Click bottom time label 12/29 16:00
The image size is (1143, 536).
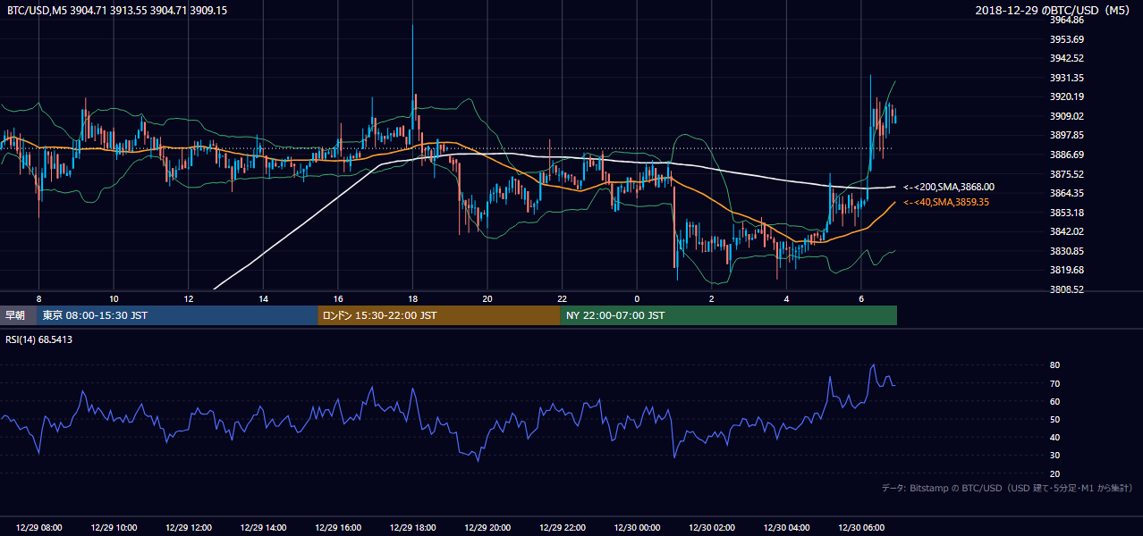(x=338, y=528)
